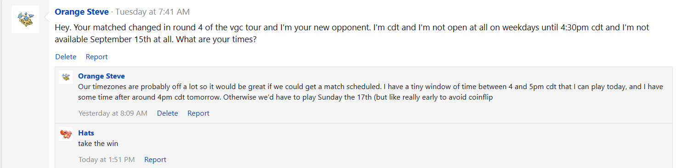Click the small Orange Steve avatar in the reply
This screenshot has height=168, width=676.
coord(66,77)
